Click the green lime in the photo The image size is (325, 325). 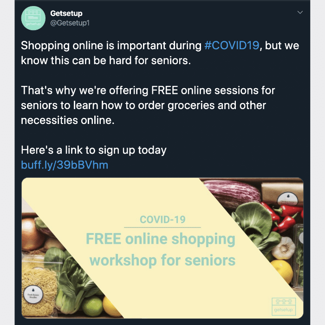pyautogui.click(x=92, y=305)
